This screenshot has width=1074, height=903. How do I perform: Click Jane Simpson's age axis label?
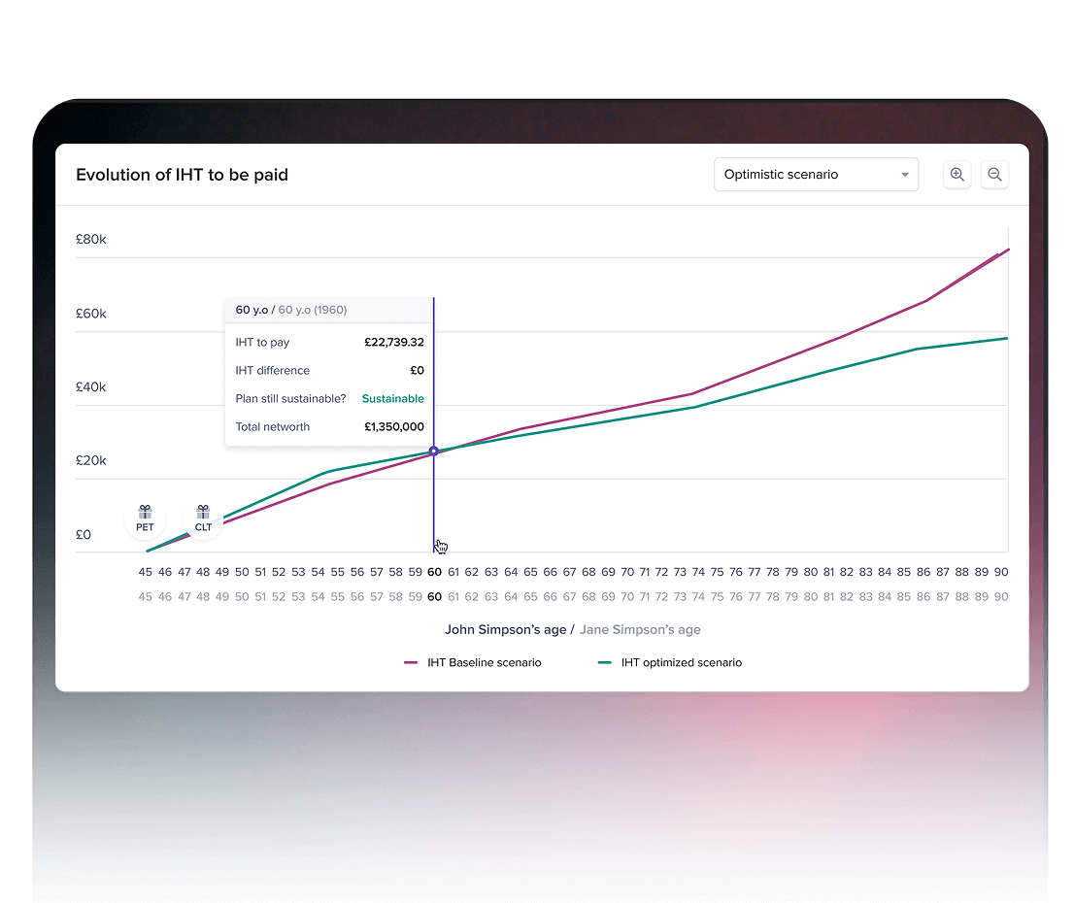coord(640,629)
